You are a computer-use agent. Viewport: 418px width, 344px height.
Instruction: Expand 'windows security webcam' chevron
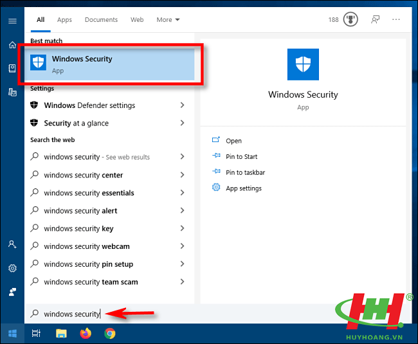[x=182, y=246]
